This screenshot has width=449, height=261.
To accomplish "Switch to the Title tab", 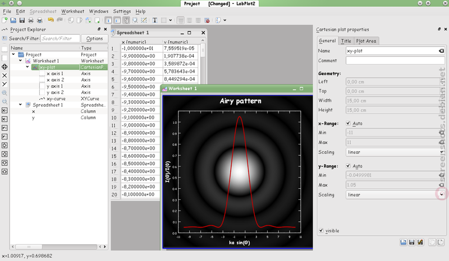I will [x=346, y=41].
